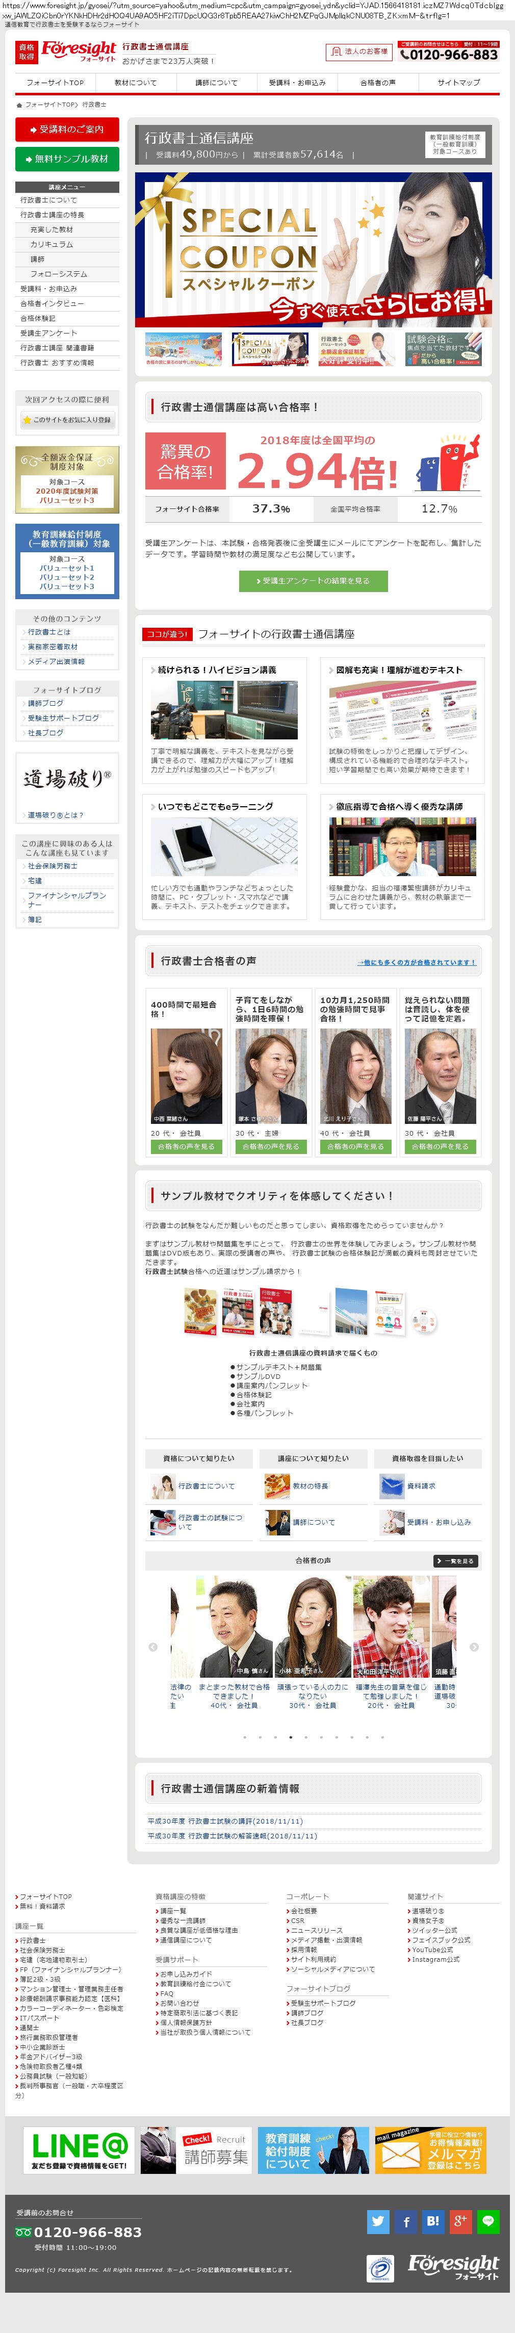Click 教育訓練給付制度について footer banner
Viewport: 515px width, 2333px height.
point(313,2150)
